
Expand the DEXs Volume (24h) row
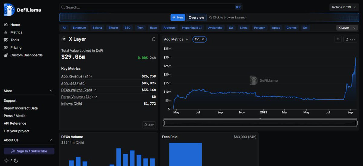point(95,90)
